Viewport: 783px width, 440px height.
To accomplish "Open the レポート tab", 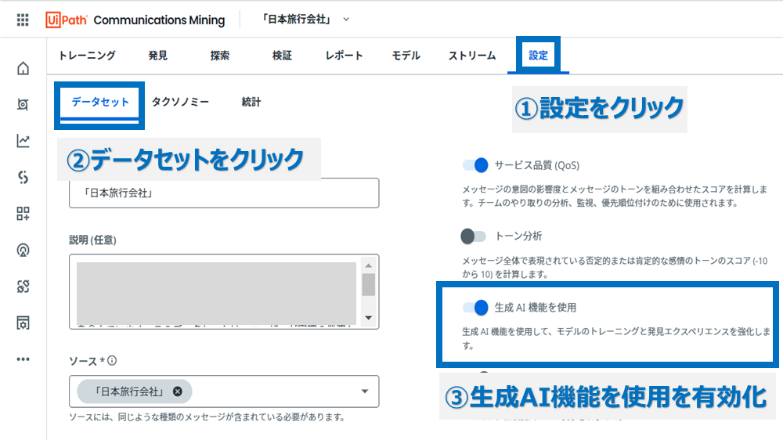I will coord(344,56).
